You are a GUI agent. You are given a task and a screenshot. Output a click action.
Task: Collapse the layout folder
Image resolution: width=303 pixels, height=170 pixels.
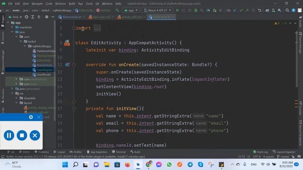tap(17, 103)
